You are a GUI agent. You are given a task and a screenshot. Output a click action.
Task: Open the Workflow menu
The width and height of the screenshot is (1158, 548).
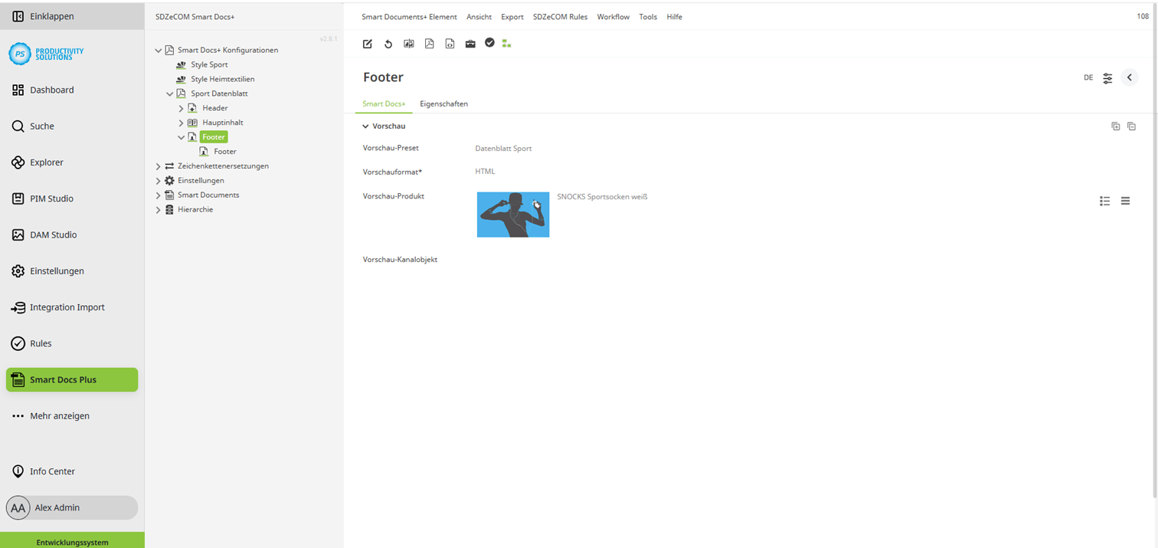(x=613, y=16)
